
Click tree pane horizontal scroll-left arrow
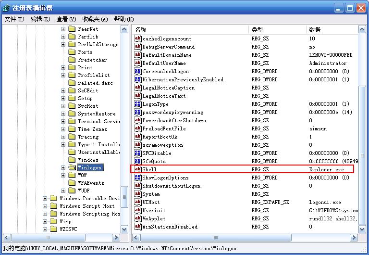pyautogui.click(x=7, y=238)
